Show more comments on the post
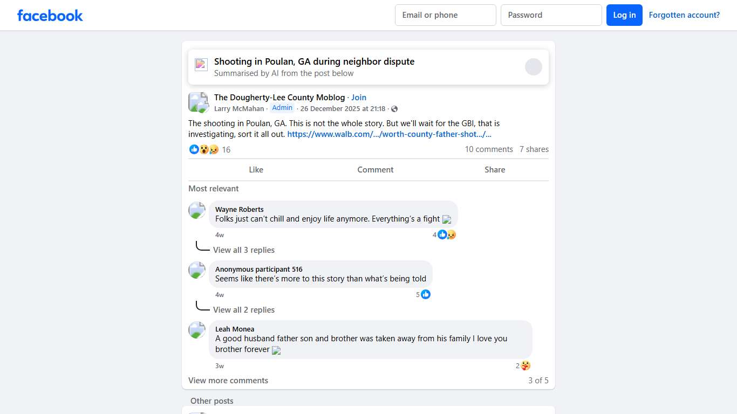The image size is (737, 414). [x=228, y=381]
